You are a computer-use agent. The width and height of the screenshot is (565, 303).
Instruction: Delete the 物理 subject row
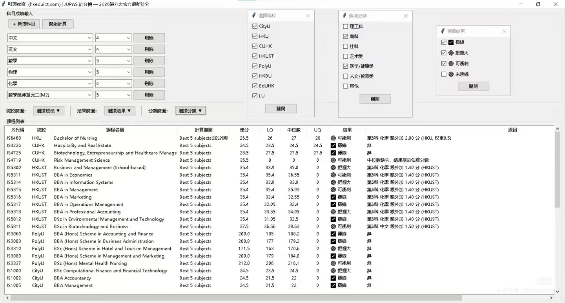point(149,72)
